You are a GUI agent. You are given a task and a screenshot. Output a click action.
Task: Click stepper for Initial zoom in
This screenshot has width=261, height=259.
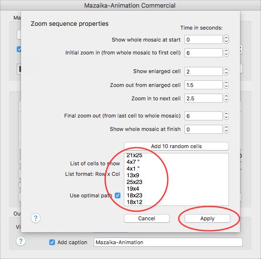pos(226,53)
